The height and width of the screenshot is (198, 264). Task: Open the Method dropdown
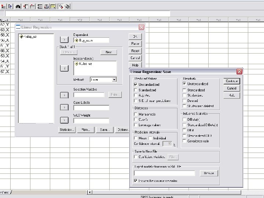pyautogui.click(x=114, y=80)
